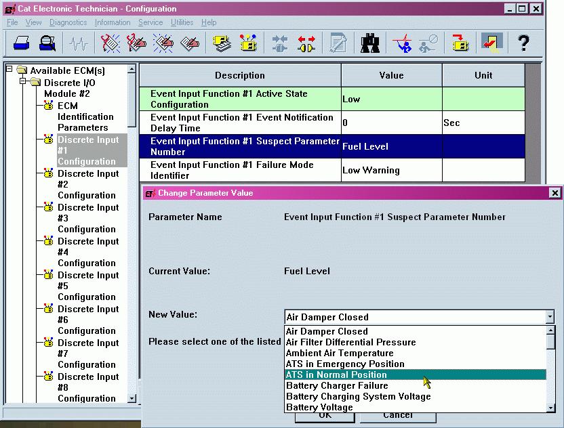Image resolution: width=564 pixels, height=428 pixels.
Task: Select Battery Voltage option
Action: pyautogui.click(x=416, y=407)
